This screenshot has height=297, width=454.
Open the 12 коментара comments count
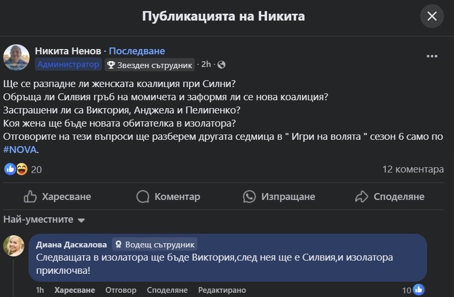click(x=413, y=169)
